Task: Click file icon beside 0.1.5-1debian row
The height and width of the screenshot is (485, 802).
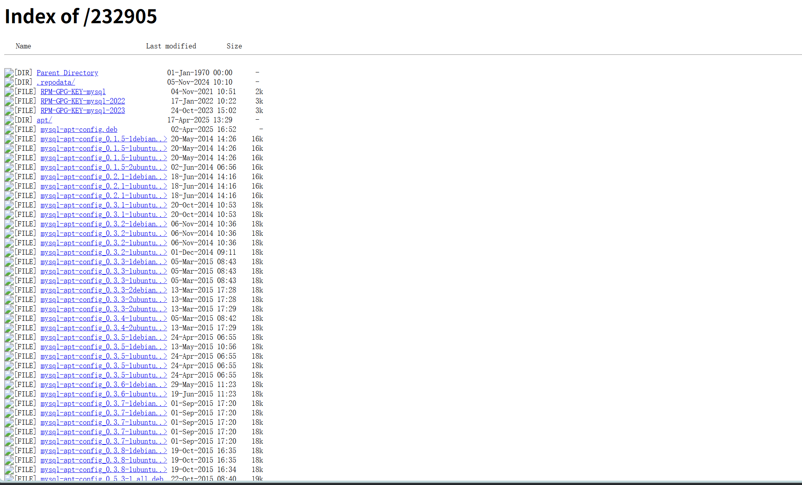Action: click(x=9, y=139)
